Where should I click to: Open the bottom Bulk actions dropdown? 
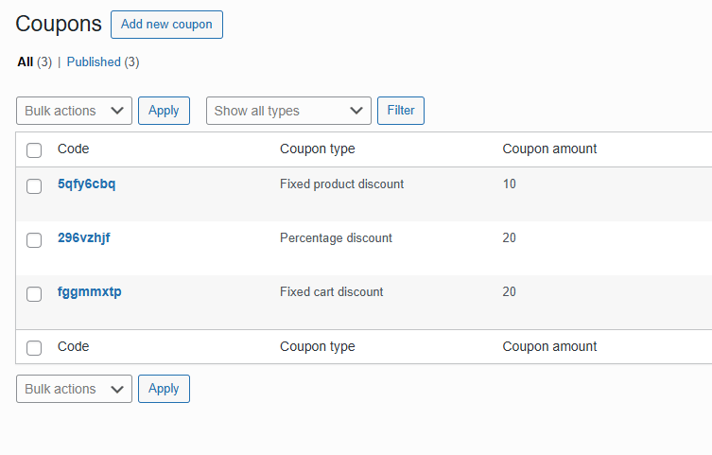click(x=74, y=389)
